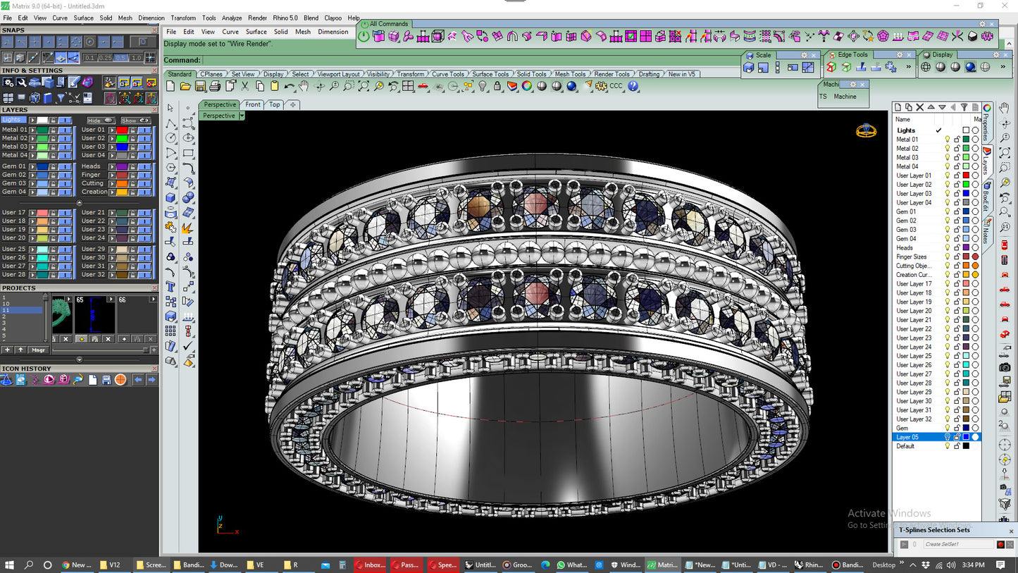Screen dimensions: 1018x573
Task: Click the Undo arrow icon
Action: 289,86
